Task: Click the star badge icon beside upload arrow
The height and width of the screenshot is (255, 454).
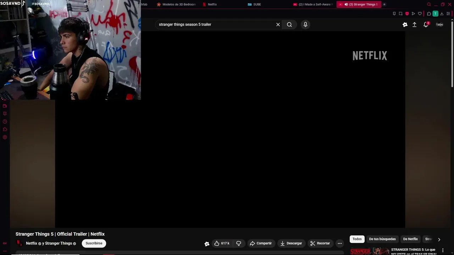Action: click(x=405, y=24)
